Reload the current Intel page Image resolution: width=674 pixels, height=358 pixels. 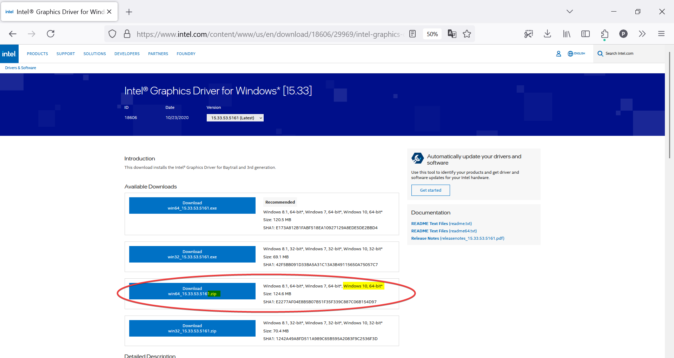pos(51,34)
